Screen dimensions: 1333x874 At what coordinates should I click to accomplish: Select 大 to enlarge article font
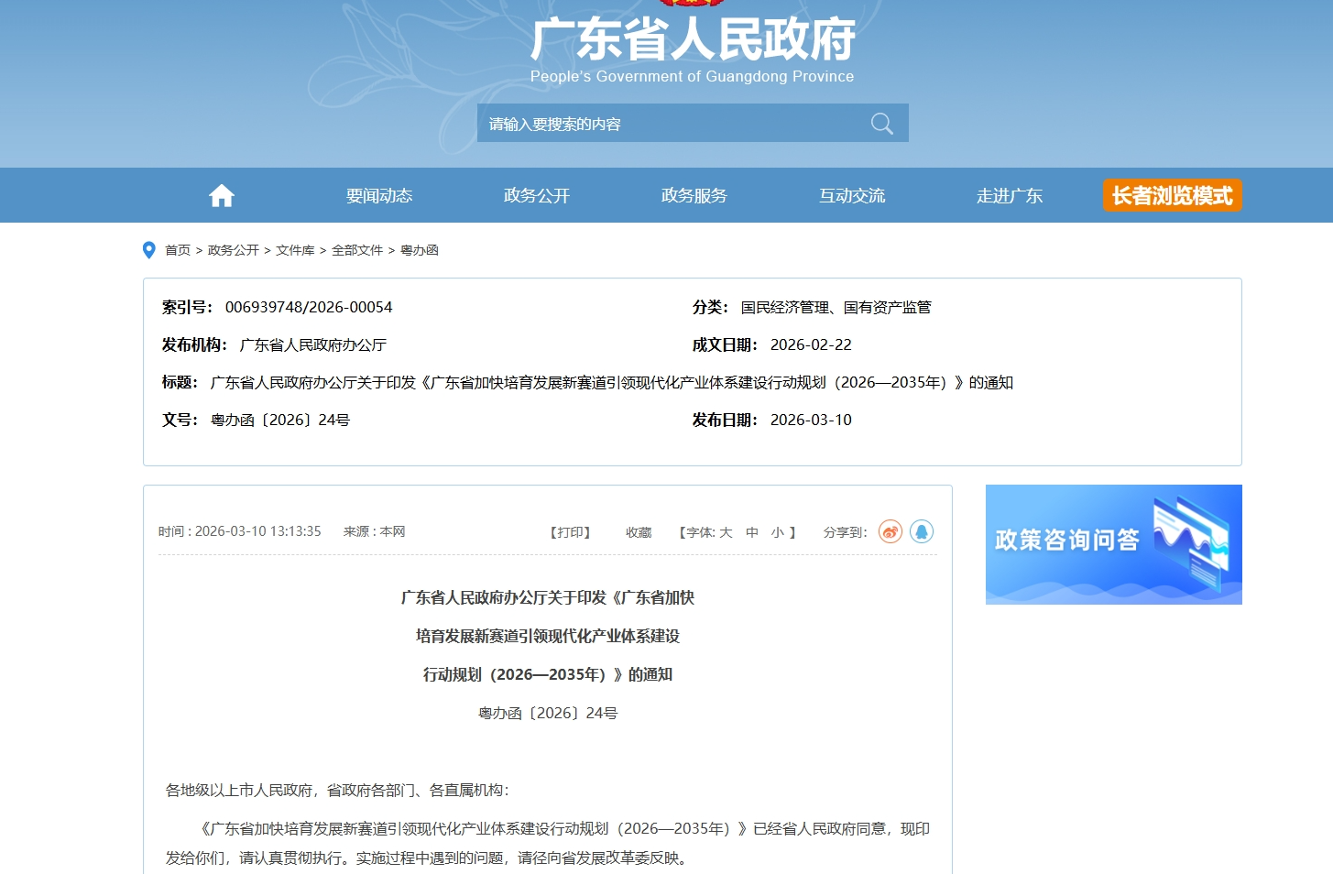[x=725, y=531]
